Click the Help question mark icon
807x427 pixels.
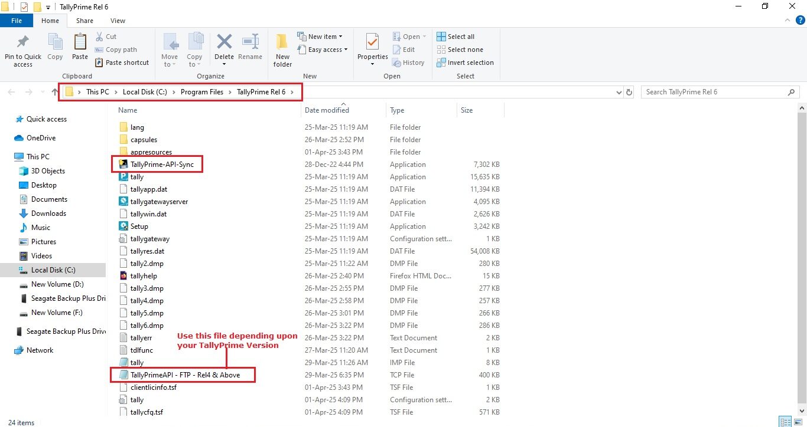tap(801, 20)
